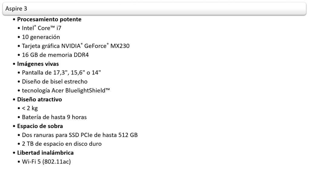Select the Batería de hasta 9 horas line
Image resolution: width=310 pixels, height=169 pixels.
coord(54,117)
